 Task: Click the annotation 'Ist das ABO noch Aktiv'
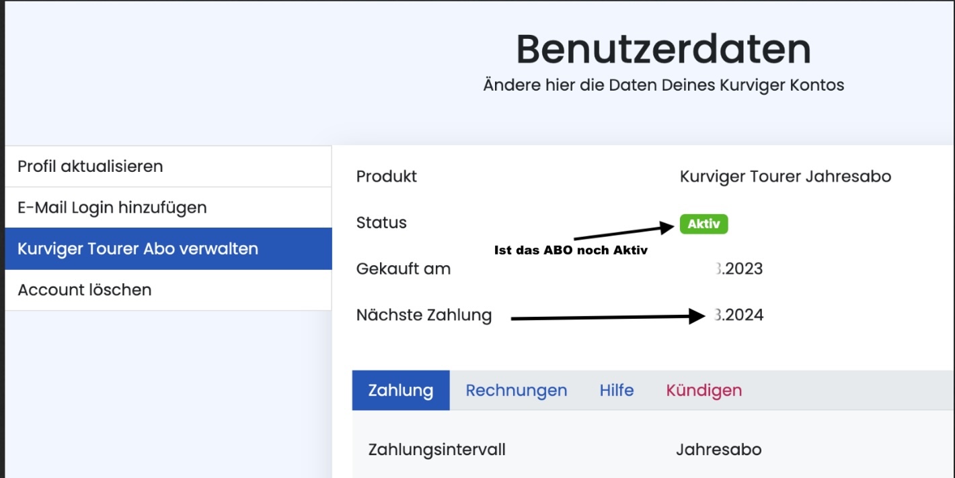point(570,250)
